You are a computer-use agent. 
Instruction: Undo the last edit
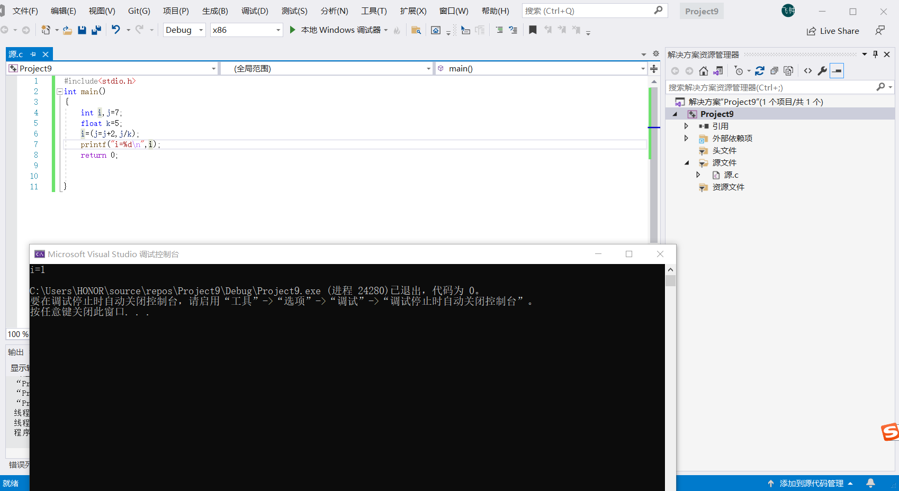click(x=115, y=30)
